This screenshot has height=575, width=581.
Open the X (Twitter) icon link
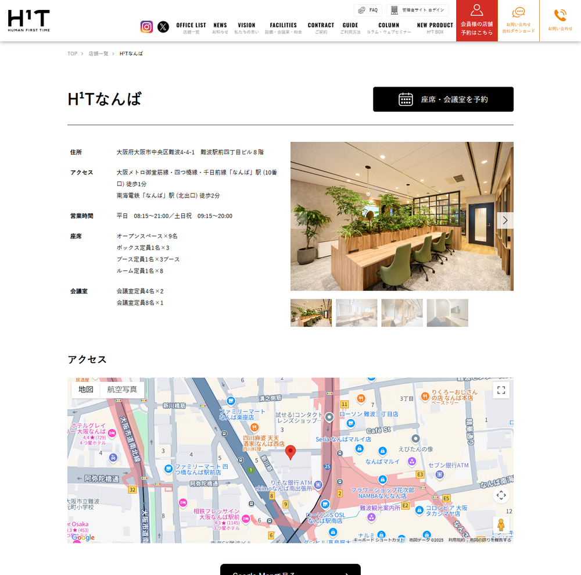[x=163, y=27]
